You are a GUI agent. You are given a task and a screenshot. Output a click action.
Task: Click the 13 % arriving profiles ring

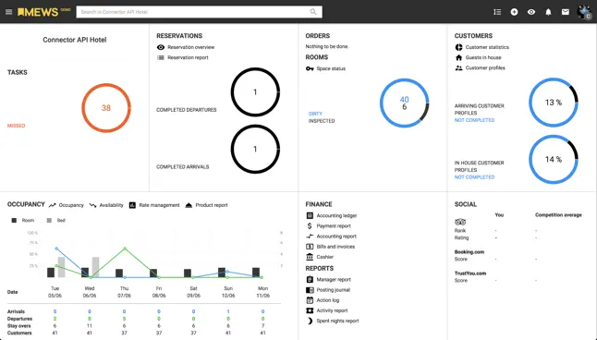pyautogui.click(x=554, y=103)
